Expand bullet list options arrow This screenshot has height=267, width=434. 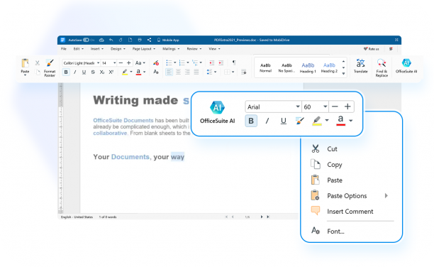[x=174, y=62]
